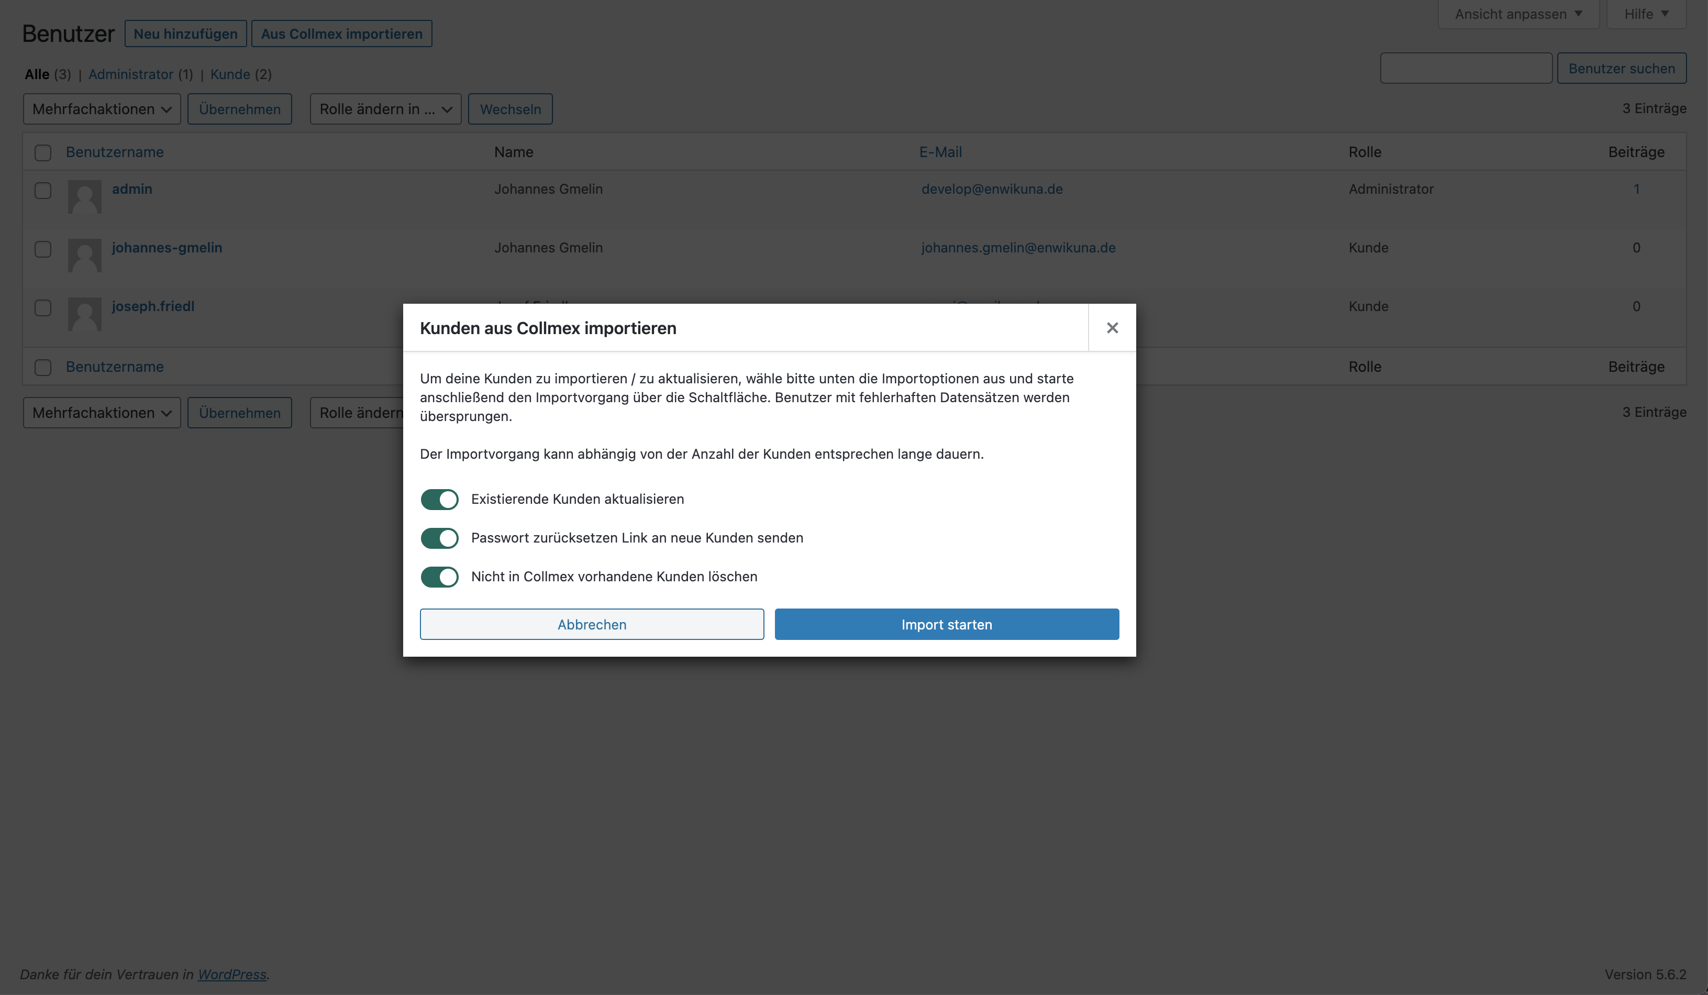Open the johannes-gmelin username link
Image resolution: width=1708 pixels, height=995 pixels.
[x=167, y=248]
